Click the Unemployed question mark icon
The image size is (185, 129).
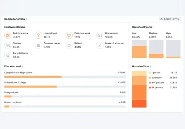[x=38, y=35]
